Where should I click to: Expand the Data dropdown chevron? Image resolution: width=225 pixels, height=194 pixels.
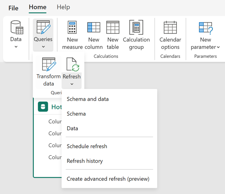[16, 47]
